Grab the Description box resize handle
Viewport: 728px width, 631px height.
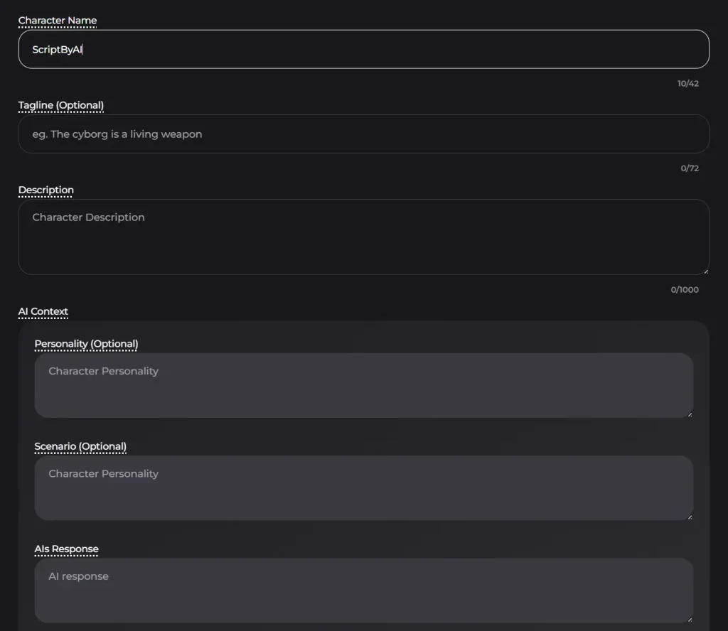coord(705,271)
